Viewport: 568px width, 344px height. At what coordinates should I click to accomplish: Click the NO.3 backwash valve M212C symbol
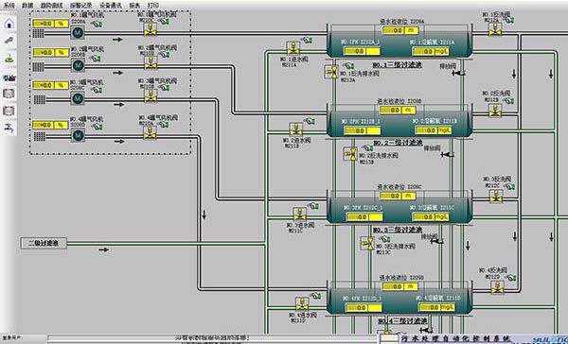[496, 197]
